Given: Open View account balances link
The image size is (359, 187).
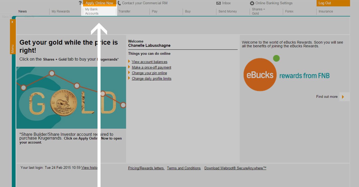Looking at the screenshot, I should pos(149,62).
